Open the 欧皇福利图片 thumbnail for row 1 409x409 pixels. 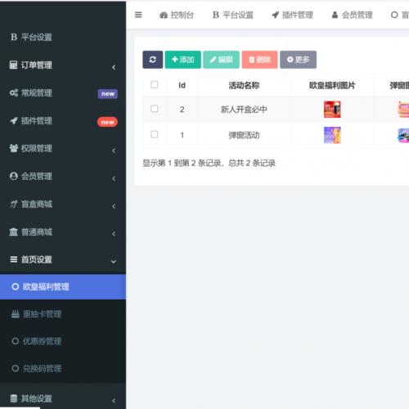click(332, 135)
